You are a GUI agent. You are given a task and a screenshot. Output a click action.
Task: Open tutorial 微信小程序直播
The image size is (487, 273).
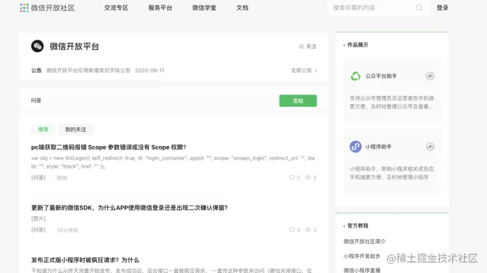tap(362, 270)
